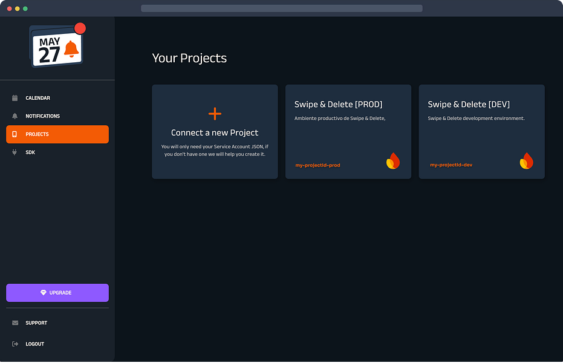Click the plug icon next to SDK
The height and width of the screenshot is (363, 563).
coord(14,152)
